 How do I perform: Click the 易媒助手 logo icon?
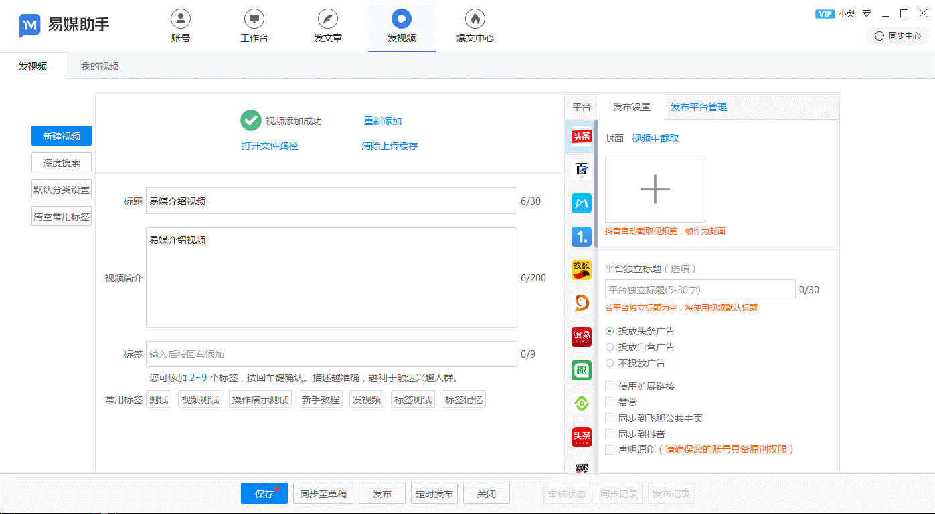click(30, 25)
